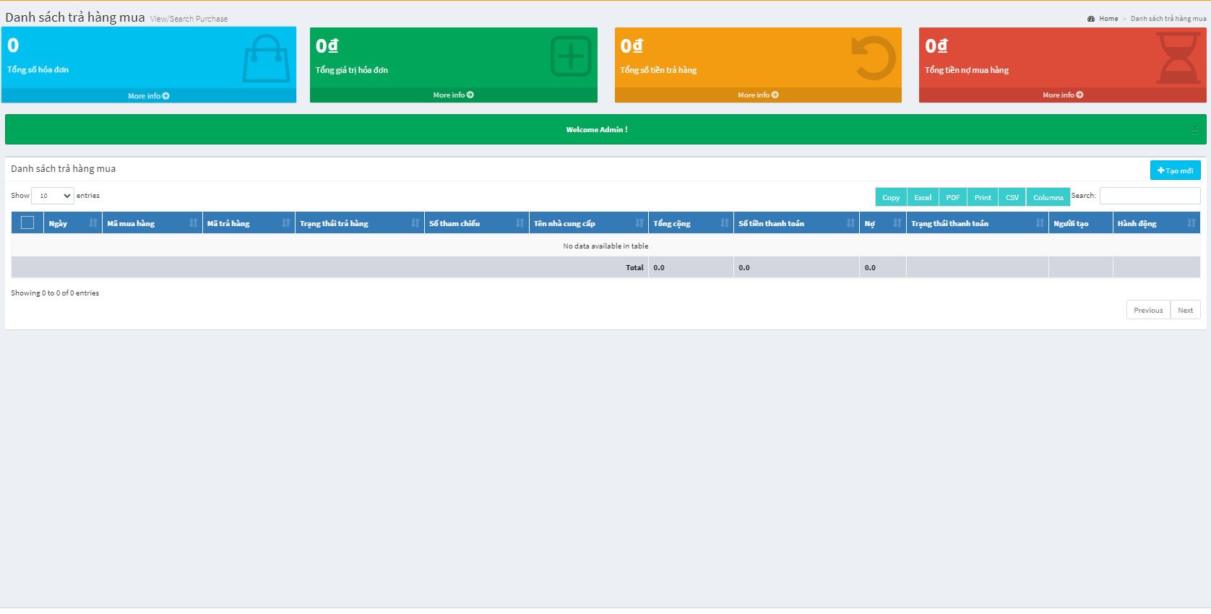Sort by the Số tham chiếu column
Viewport: 1211px width, 614px height.
477,223
